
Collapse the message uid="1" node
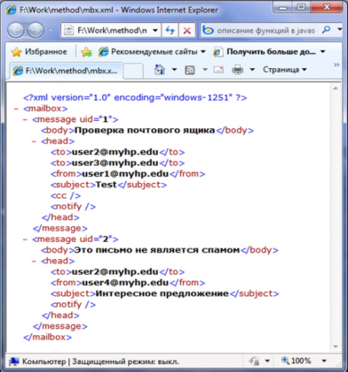coord(25,119)
